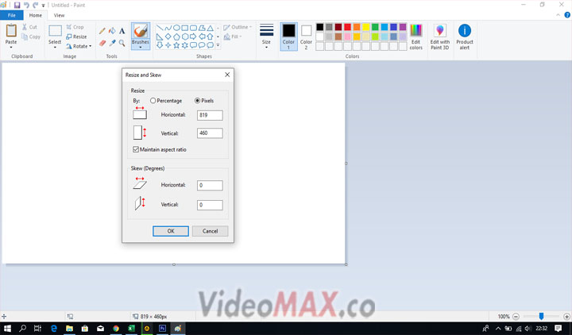
Task: Select the Oval shape
Action: (x=176, y=28)
